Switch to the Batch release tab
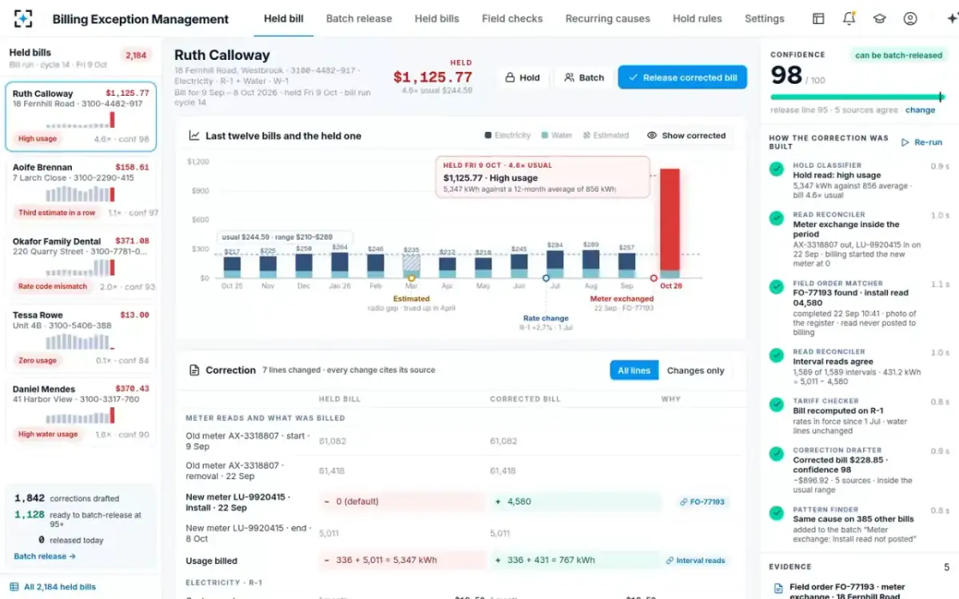The width and height of the screenshot is (959, 599). (359, 18)
